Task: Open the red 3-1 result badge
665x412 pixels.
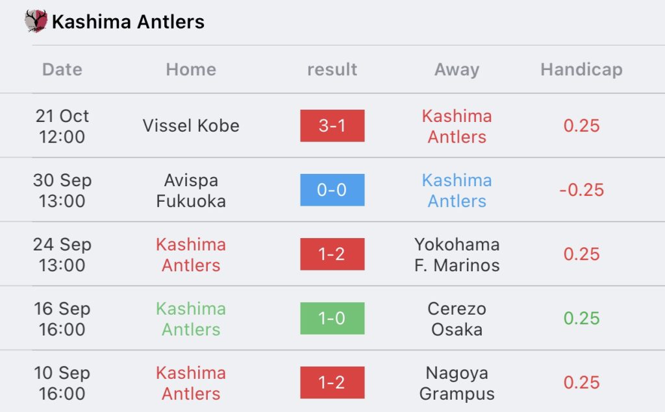Action: tap(332, 126)
